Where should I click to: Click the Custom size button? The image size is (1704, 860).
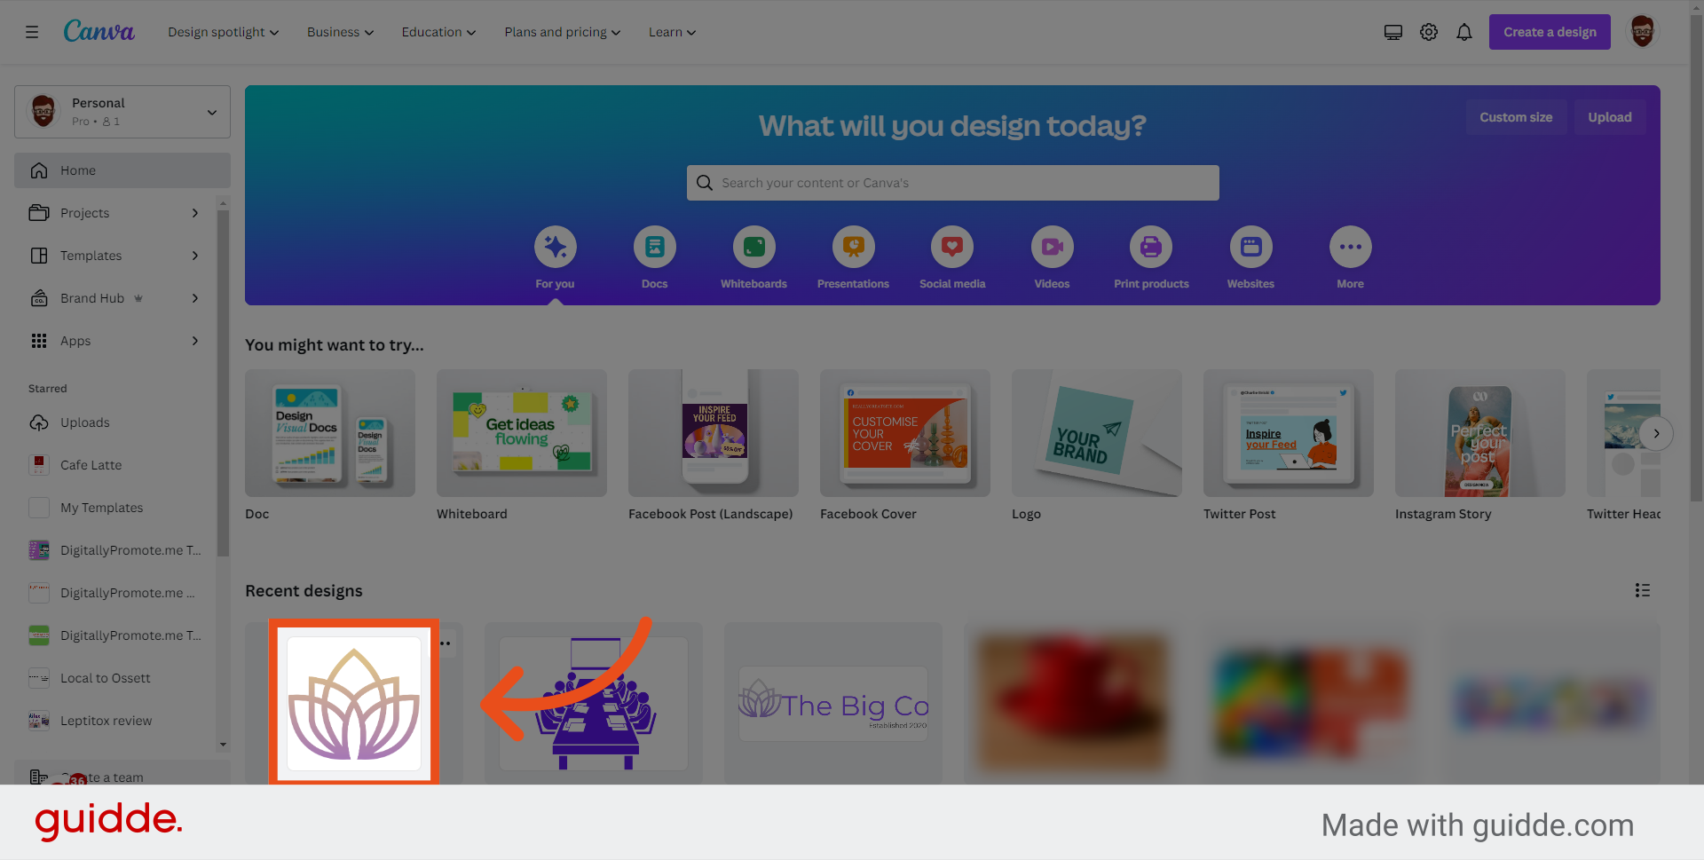(1516, 117)
